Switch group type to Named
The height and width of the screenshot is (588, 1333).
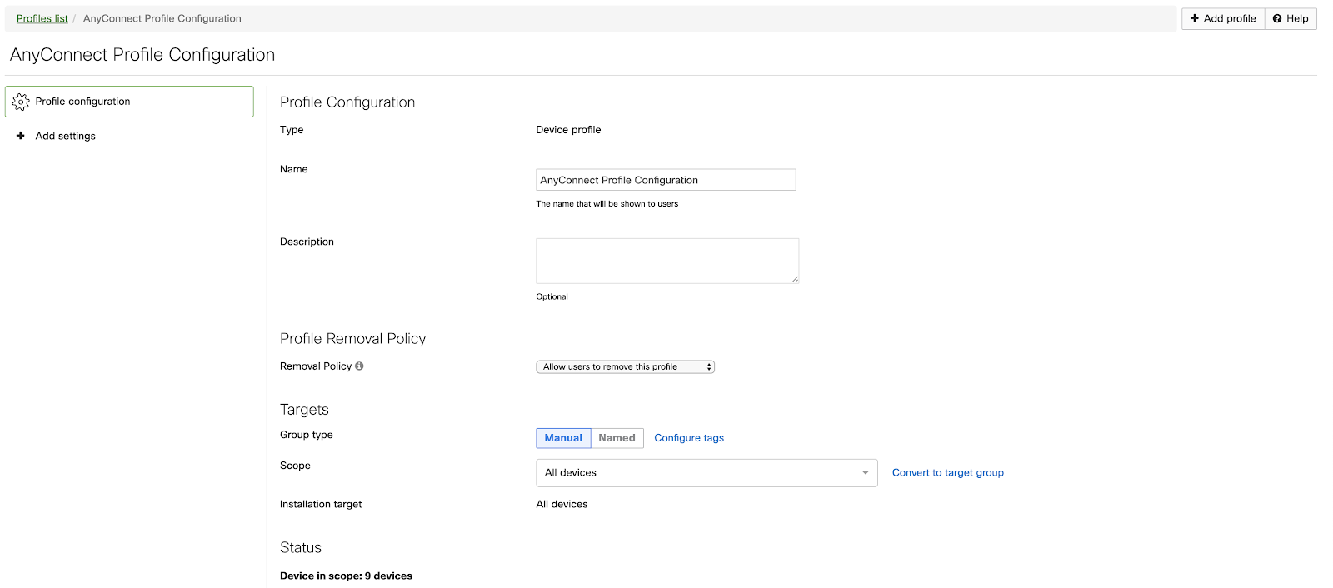[617, 438]
